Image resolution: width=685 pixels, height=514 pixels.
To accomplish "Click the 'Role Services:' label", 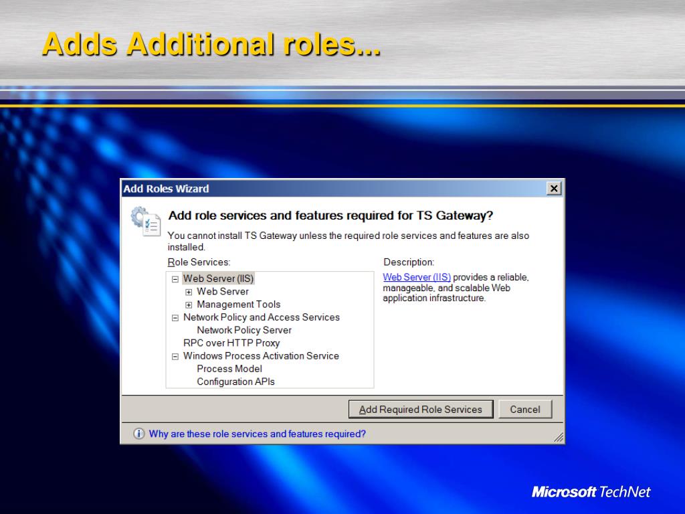I will pyautogui.click(x=199, y=262).
